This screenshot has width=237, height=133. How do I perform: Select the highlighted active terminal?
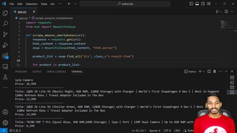(x=232, y=92)
